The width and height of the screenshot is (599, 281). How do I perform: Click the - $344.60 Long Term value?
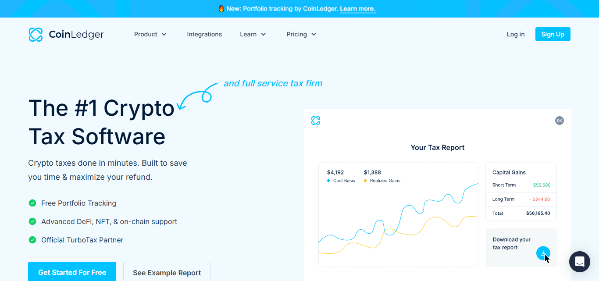tap(539, 199)
